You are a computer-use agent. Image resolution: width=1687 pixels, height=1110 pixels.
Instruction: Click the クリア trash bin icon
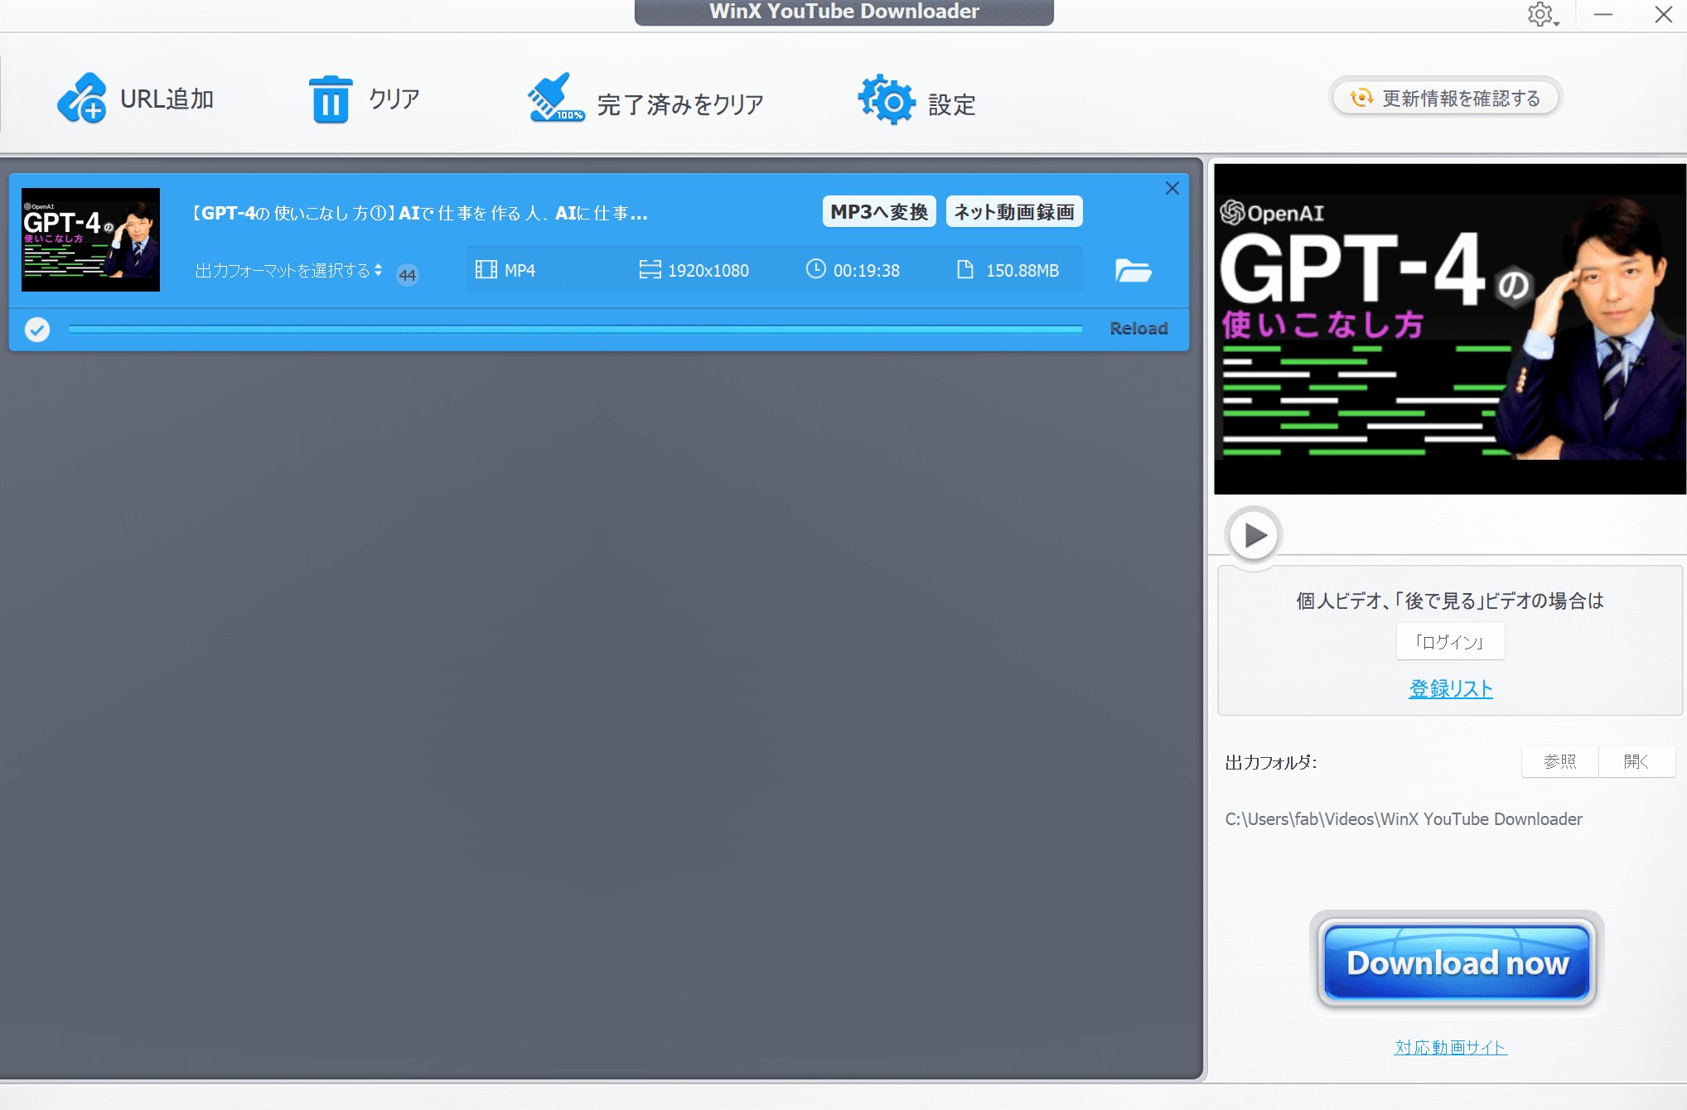[x=331, y=99]
